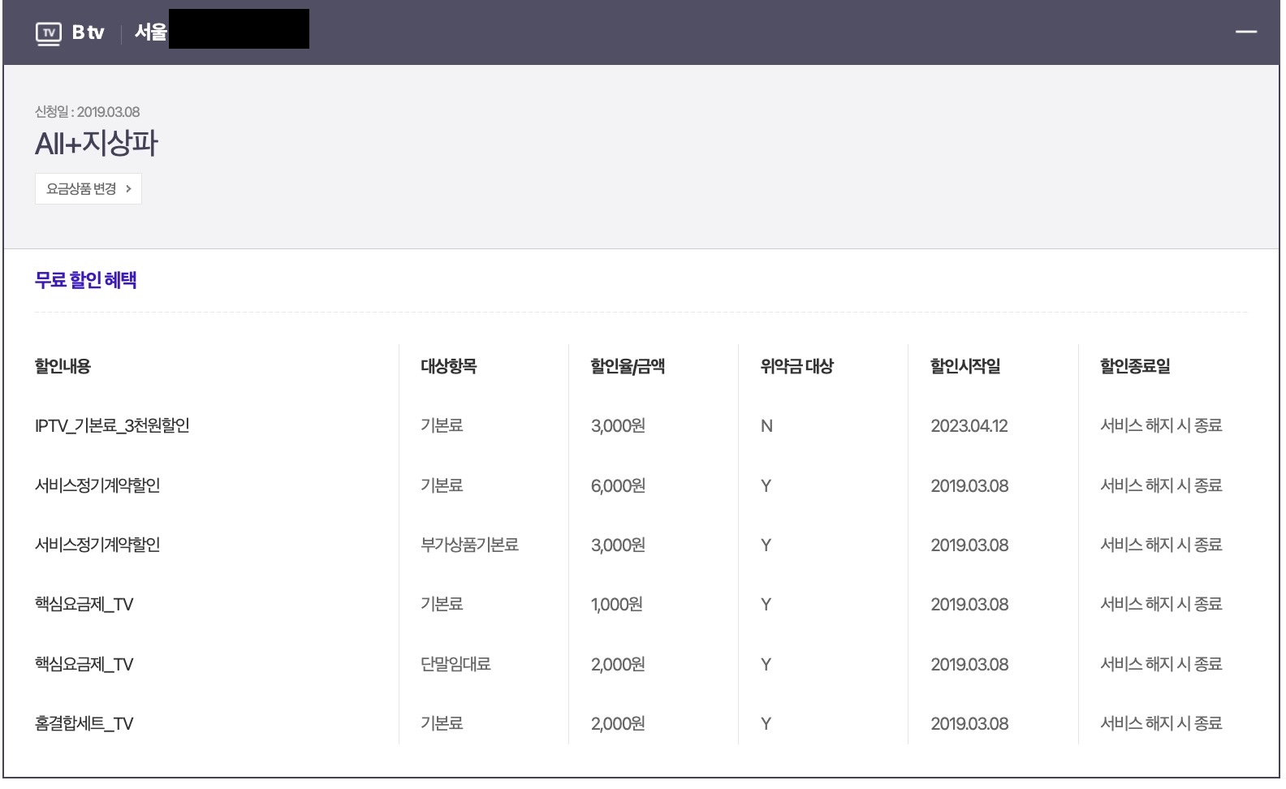This screenshot has height=789, width=1286.
Task: Collapse the B tv panel with minus icon
Action: coord(1245,32)
